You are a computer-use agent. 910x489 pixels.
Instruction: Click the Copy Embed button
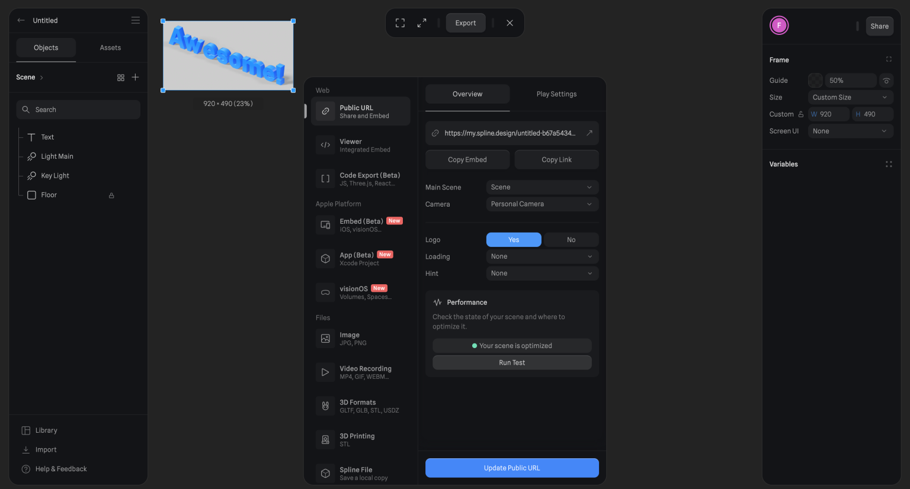click(467, 160)
